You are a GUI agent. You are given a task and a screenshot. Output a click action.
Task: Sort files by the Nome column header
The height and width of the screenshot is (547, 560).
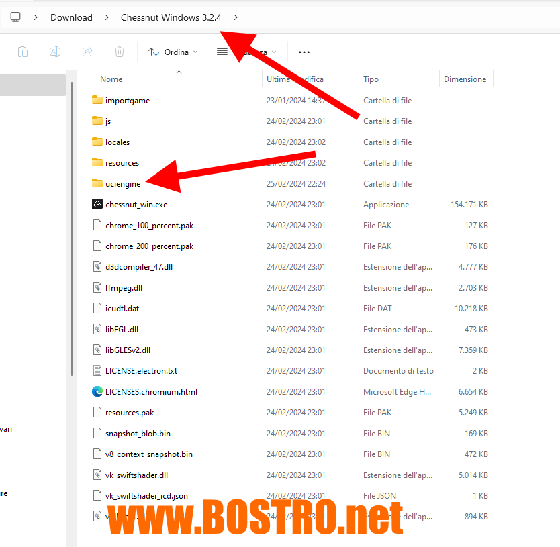pos(111,79)
